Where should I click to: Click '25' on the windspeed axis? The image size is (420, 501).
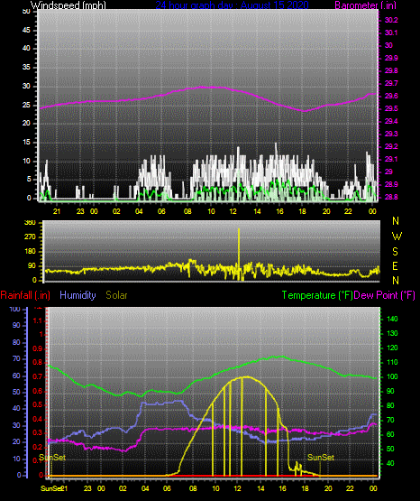click(26, 105)
